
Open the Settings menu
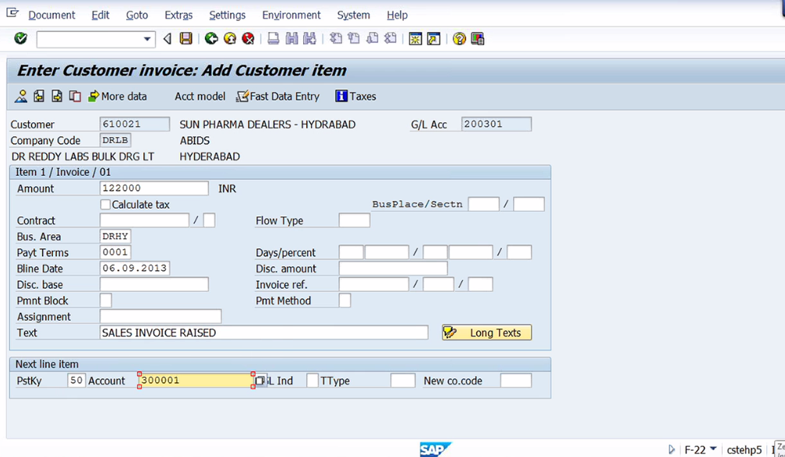pyautogui.click(x=228, y=15)
